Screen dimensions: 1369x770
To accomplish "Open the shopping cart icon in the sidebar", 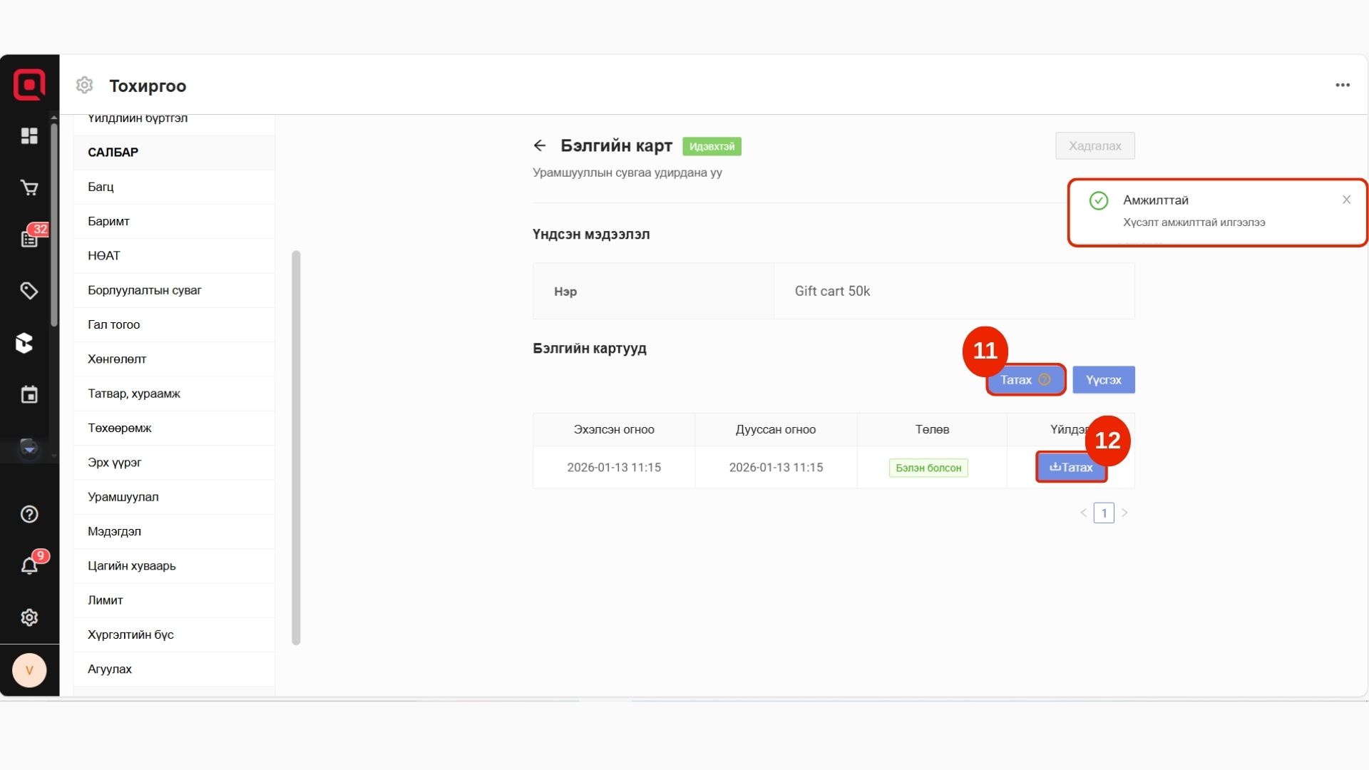I will point(29,188).
